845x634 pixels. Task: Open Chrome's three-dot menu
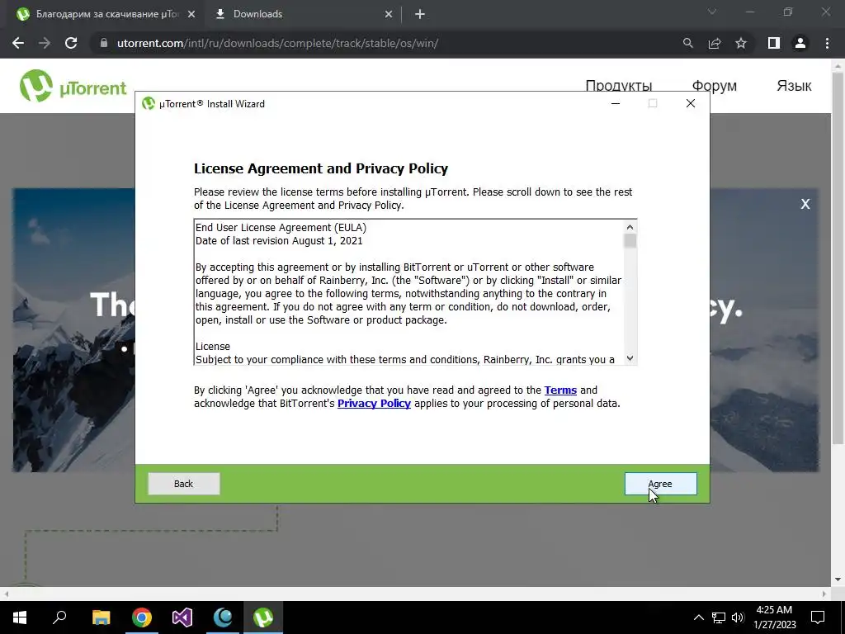827,43
